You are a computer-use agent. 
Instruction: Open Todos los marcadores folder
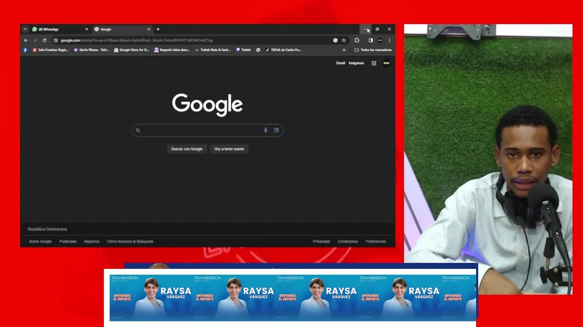[373, 50]
